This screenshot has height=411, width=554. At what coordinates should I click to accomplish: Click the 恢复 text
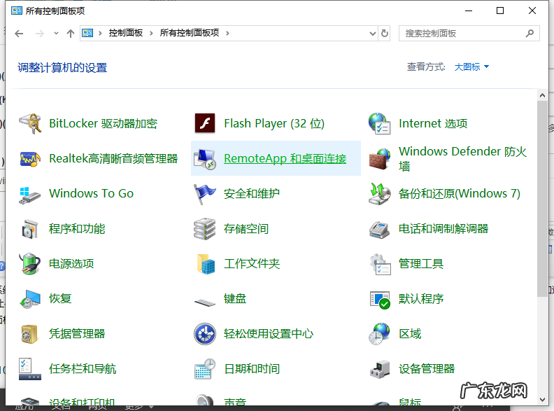60,299
